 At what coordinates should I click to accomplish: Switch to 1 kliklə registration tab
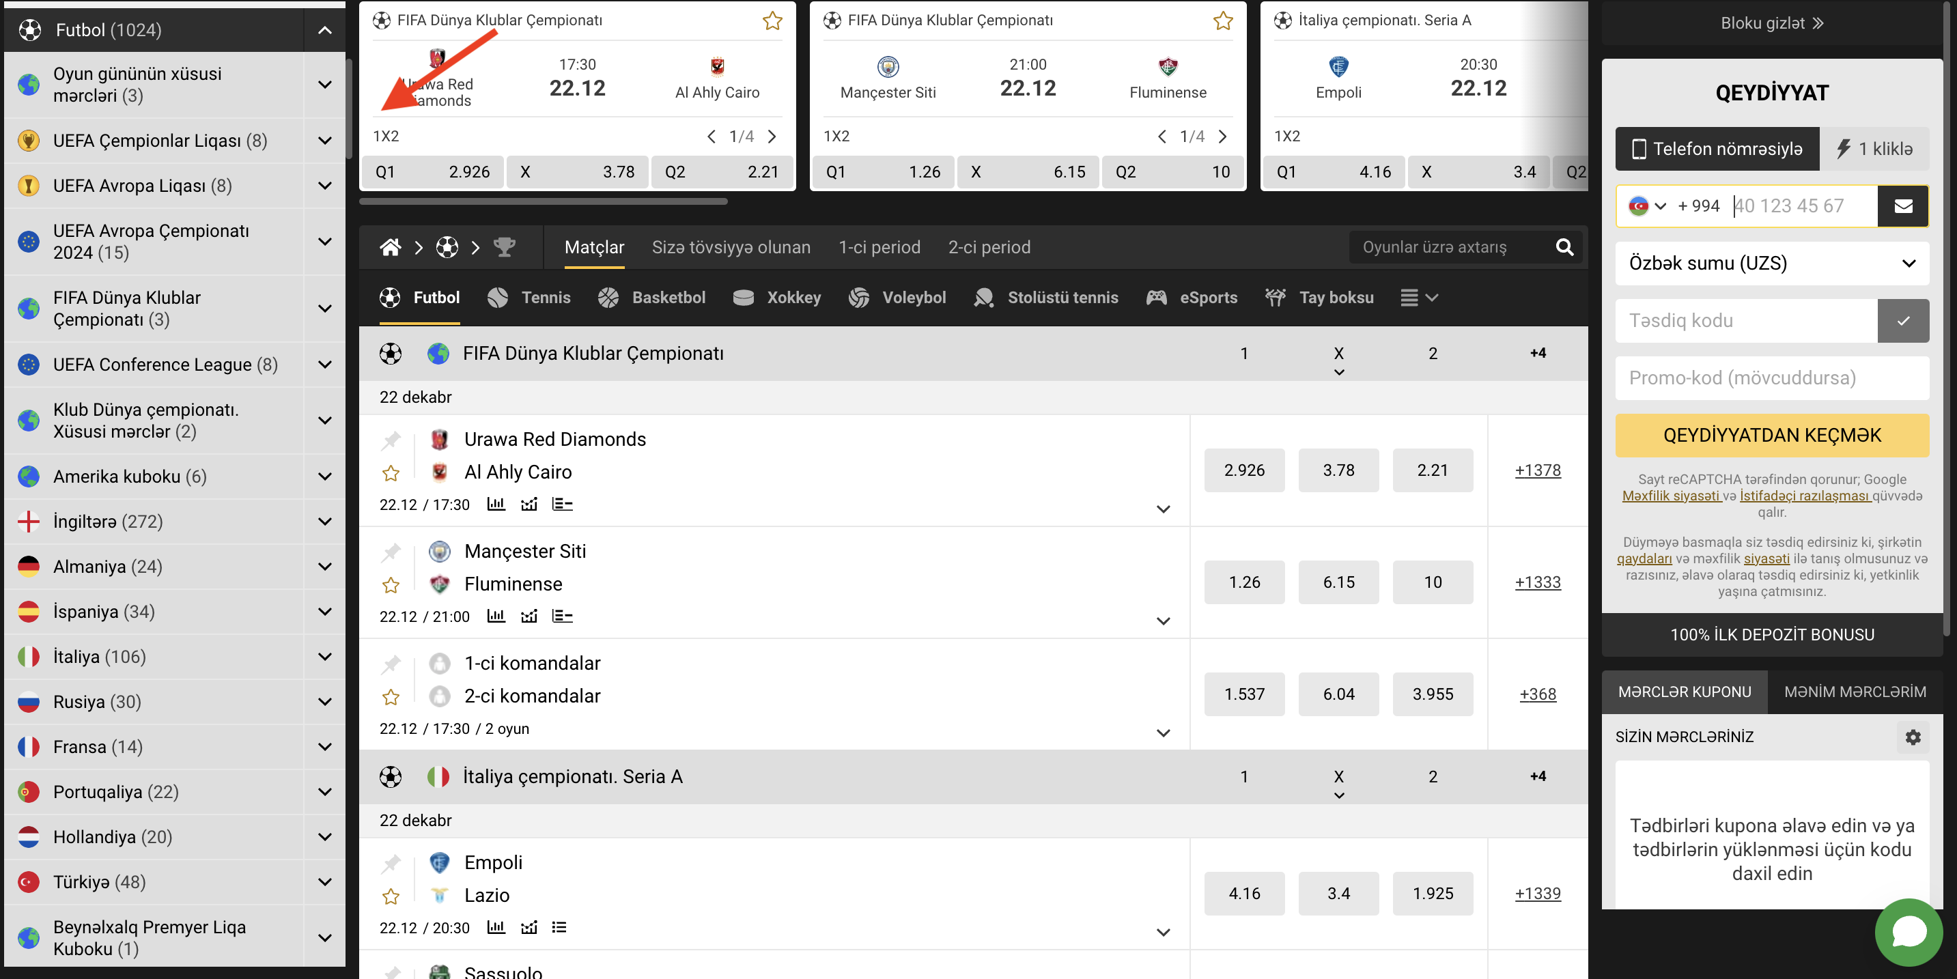pos(1874,149)
